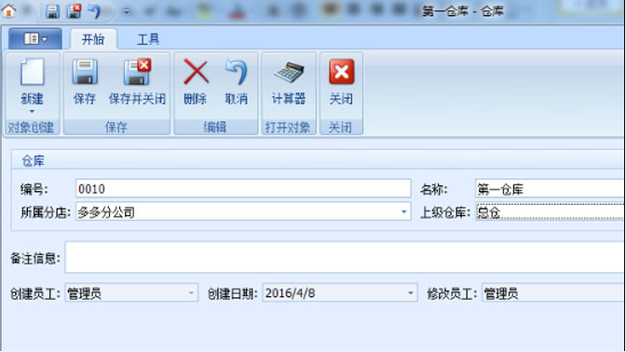
Task: Click the red X 删除 button
Action: (x=196, y=83)
